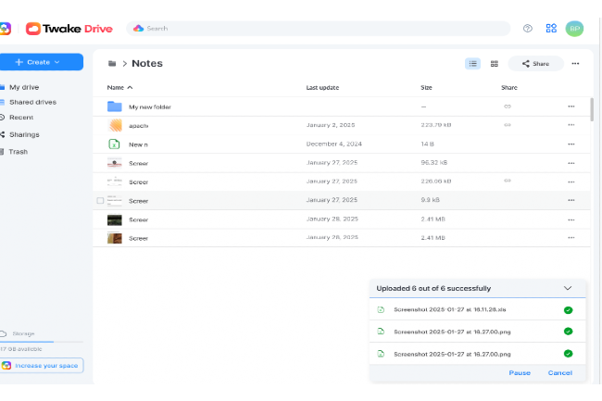Click the three-dot menu beside Share button
This screenshot has height=401, width=602.
[575, 64]
